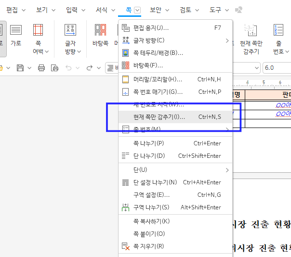Expand 글자 방향 ribbon dropdown arrow
The image size is (291, 257).
tap(79, 51)
